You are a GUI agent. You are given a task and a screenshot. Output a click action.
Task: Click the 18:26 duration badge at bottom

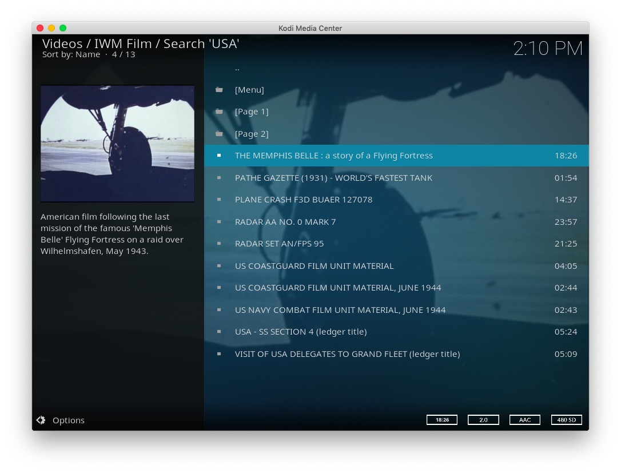(442, 420)
